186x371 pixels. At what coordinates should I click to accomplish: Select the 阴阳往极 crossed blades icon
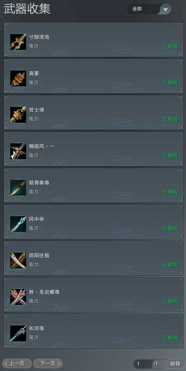pos(18,261)
